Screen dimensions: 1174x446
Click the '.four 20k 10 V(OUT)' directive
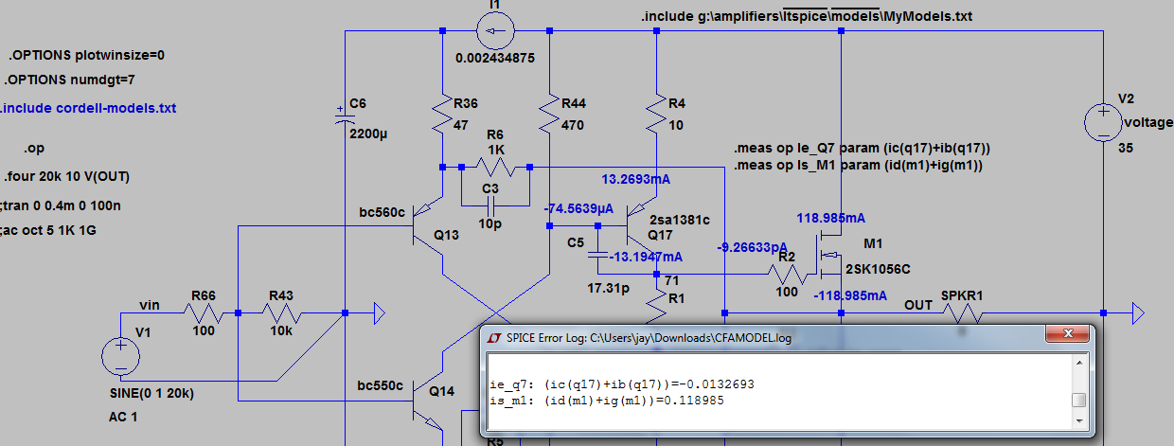tap(66, 177)
